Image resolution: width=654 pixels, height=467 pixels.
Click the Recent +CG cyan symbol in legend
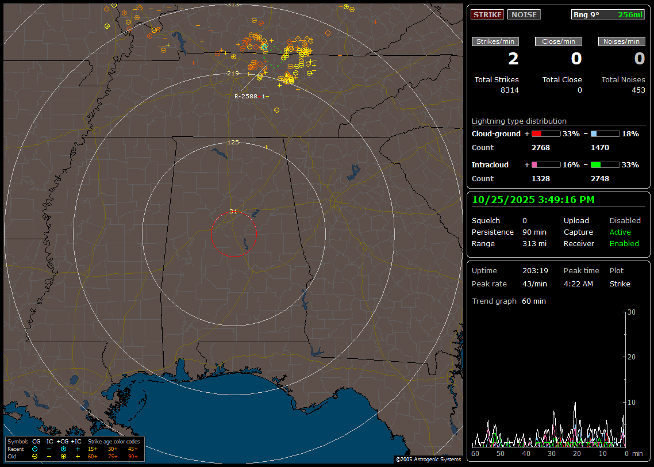[63, 449]
